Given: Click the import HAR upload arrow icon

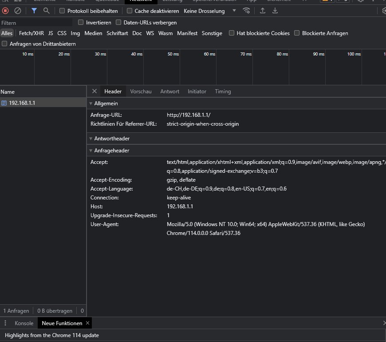Looking at the screenshot, I should (x=263, y=11).
